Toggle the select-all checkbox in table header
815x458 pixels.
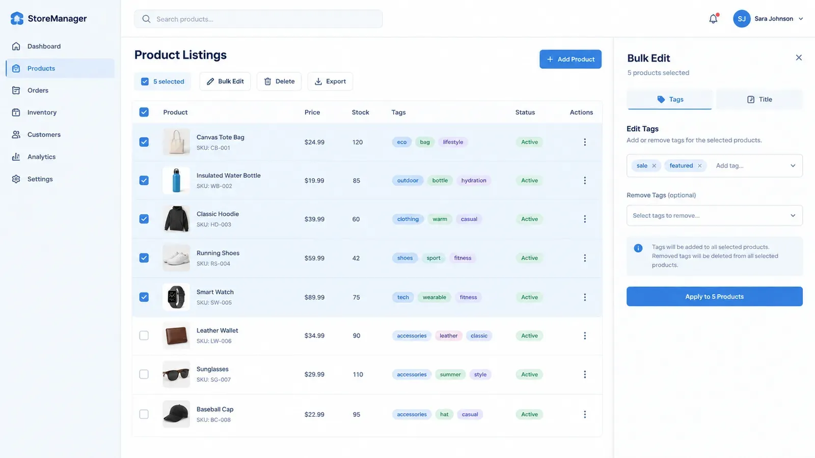[144, 112]
